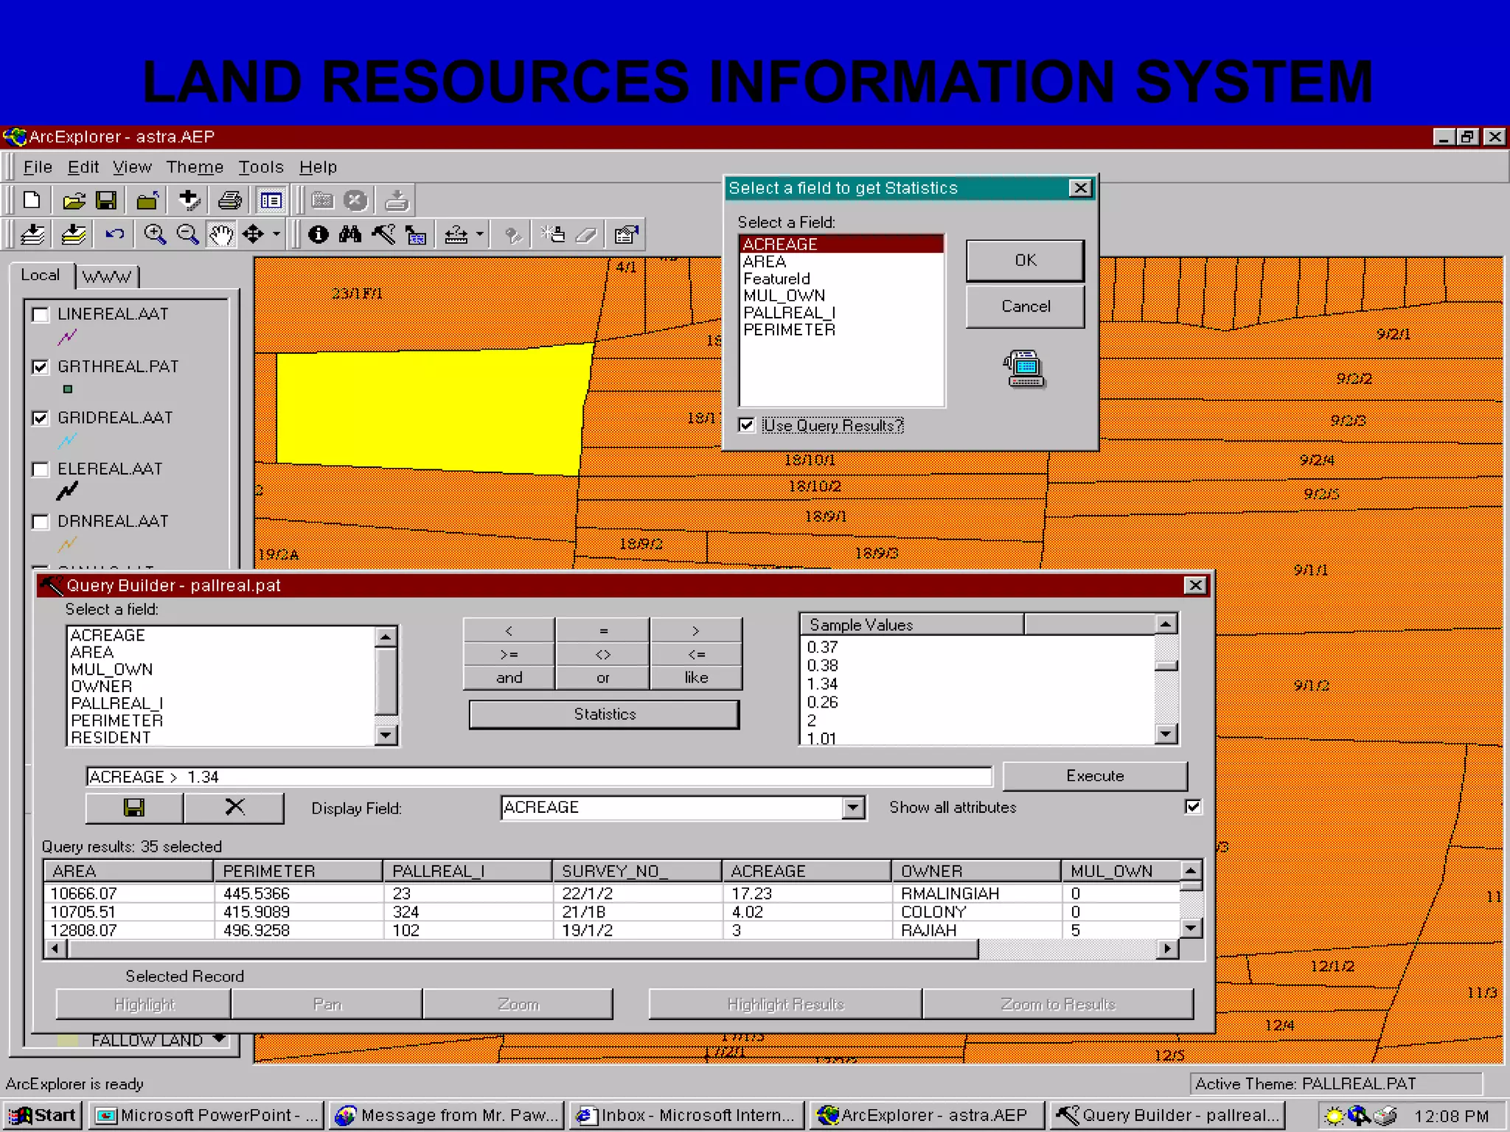Uncheck the GRTHREAL.PAT theme
Viewport: 1510px width, 1132px height.
pyautogui.click(x=41, y=367)
